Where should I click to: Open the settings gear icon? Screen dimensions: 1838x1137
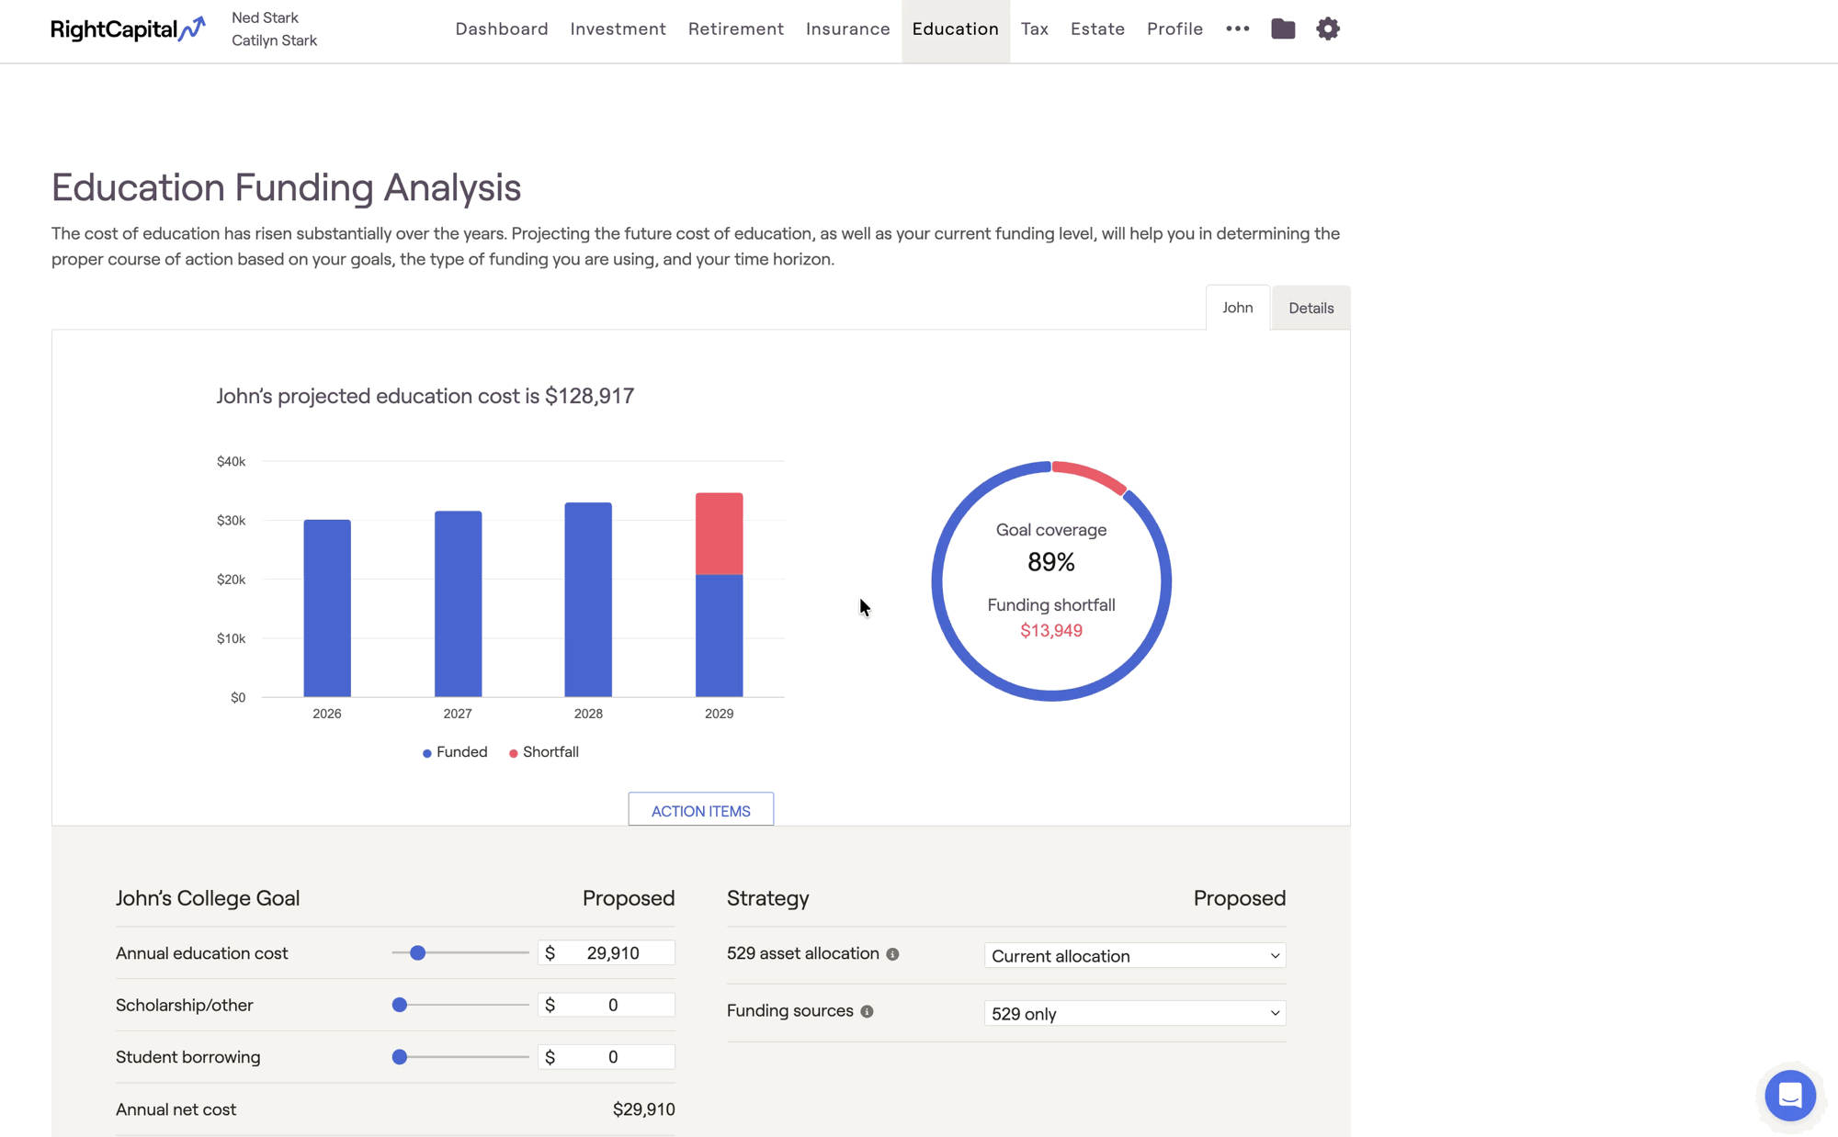pos(1327,29)
